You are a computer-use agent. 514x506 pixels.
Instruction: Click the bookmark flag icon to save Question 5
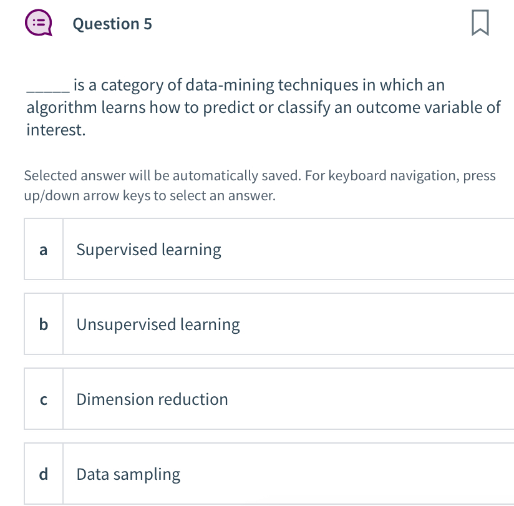pyautogui.click(x=480, y=23)
